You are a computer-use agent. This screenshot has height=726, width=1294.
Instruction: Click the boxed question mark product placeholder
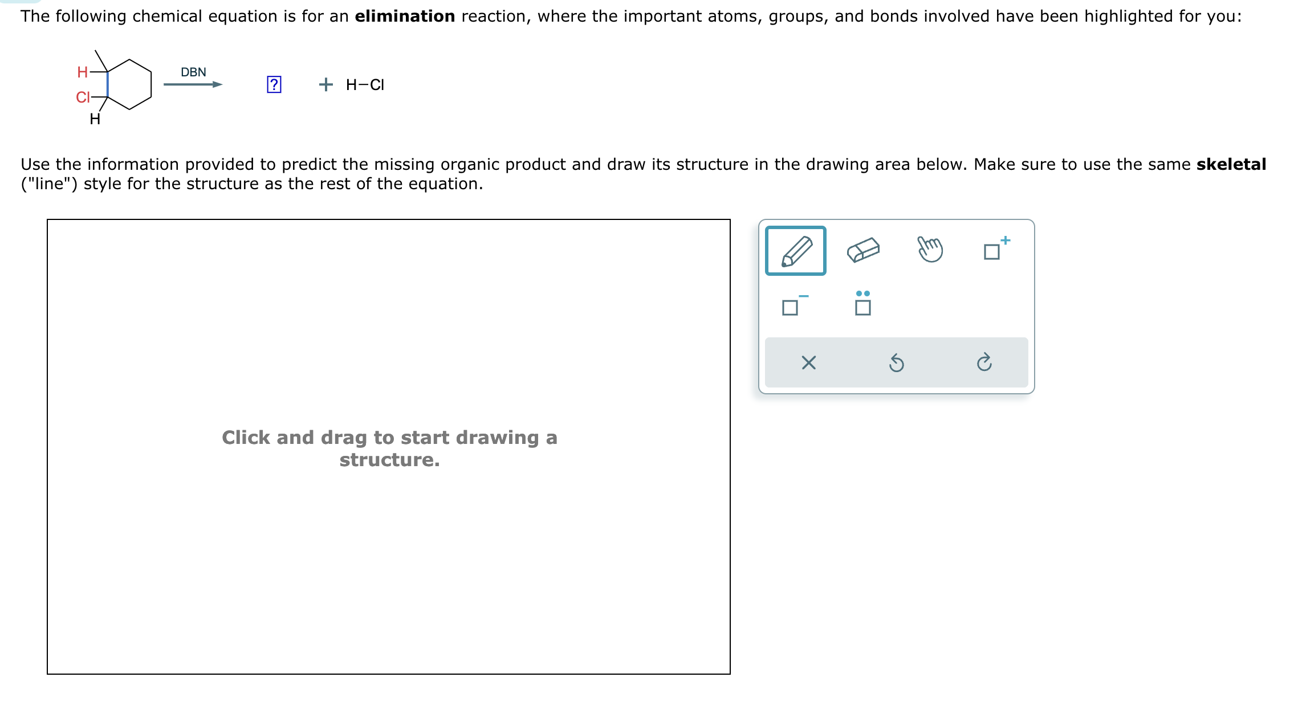click(x=275, y=84)
